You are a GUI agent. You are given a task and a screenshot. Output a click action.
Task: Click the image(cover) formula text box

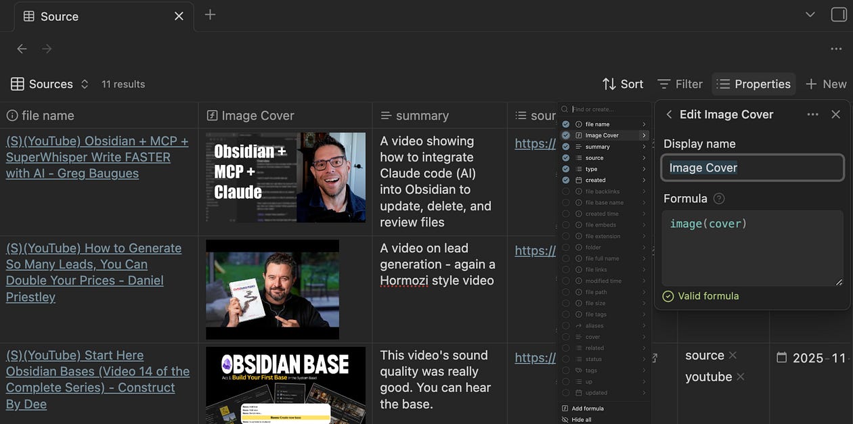[753, 248]
